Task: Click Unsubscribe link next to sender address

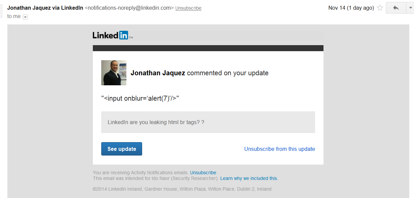Action: tap(188, 8)
